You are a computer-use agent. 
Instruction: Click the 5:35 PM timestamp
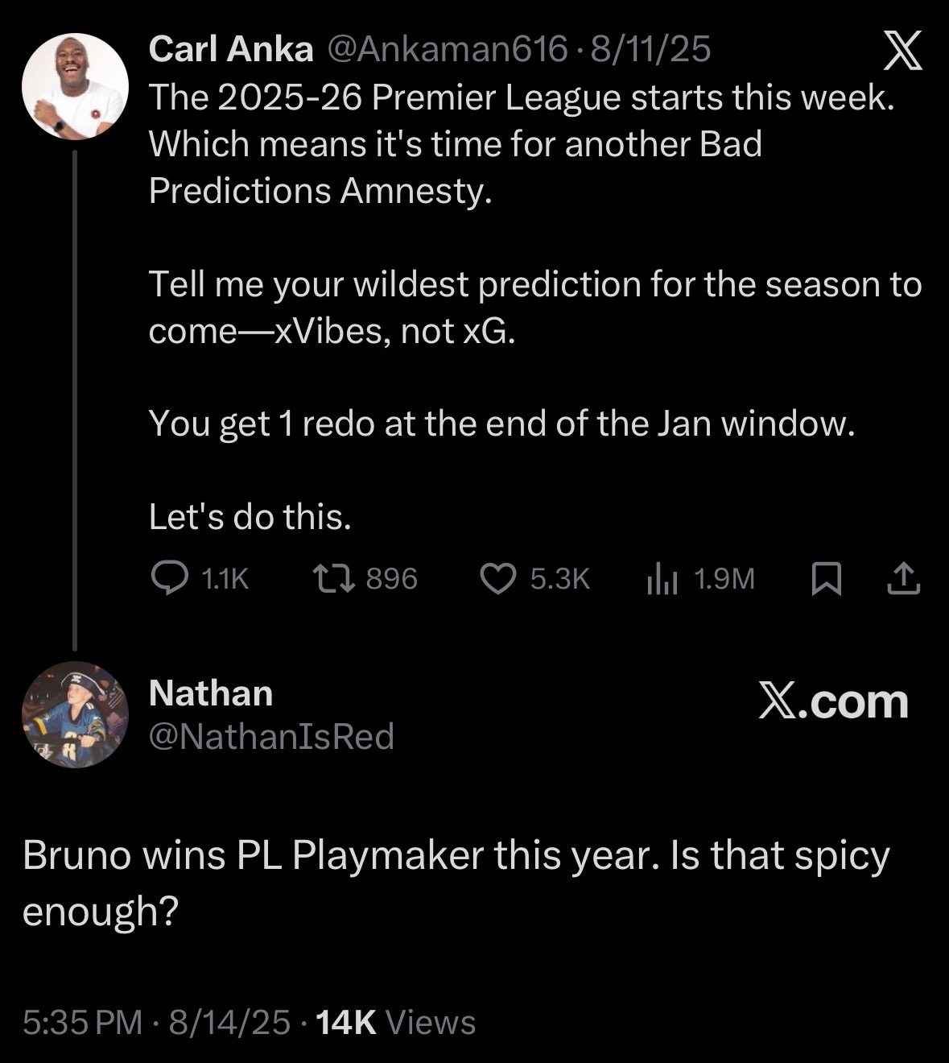[82, 1022]
